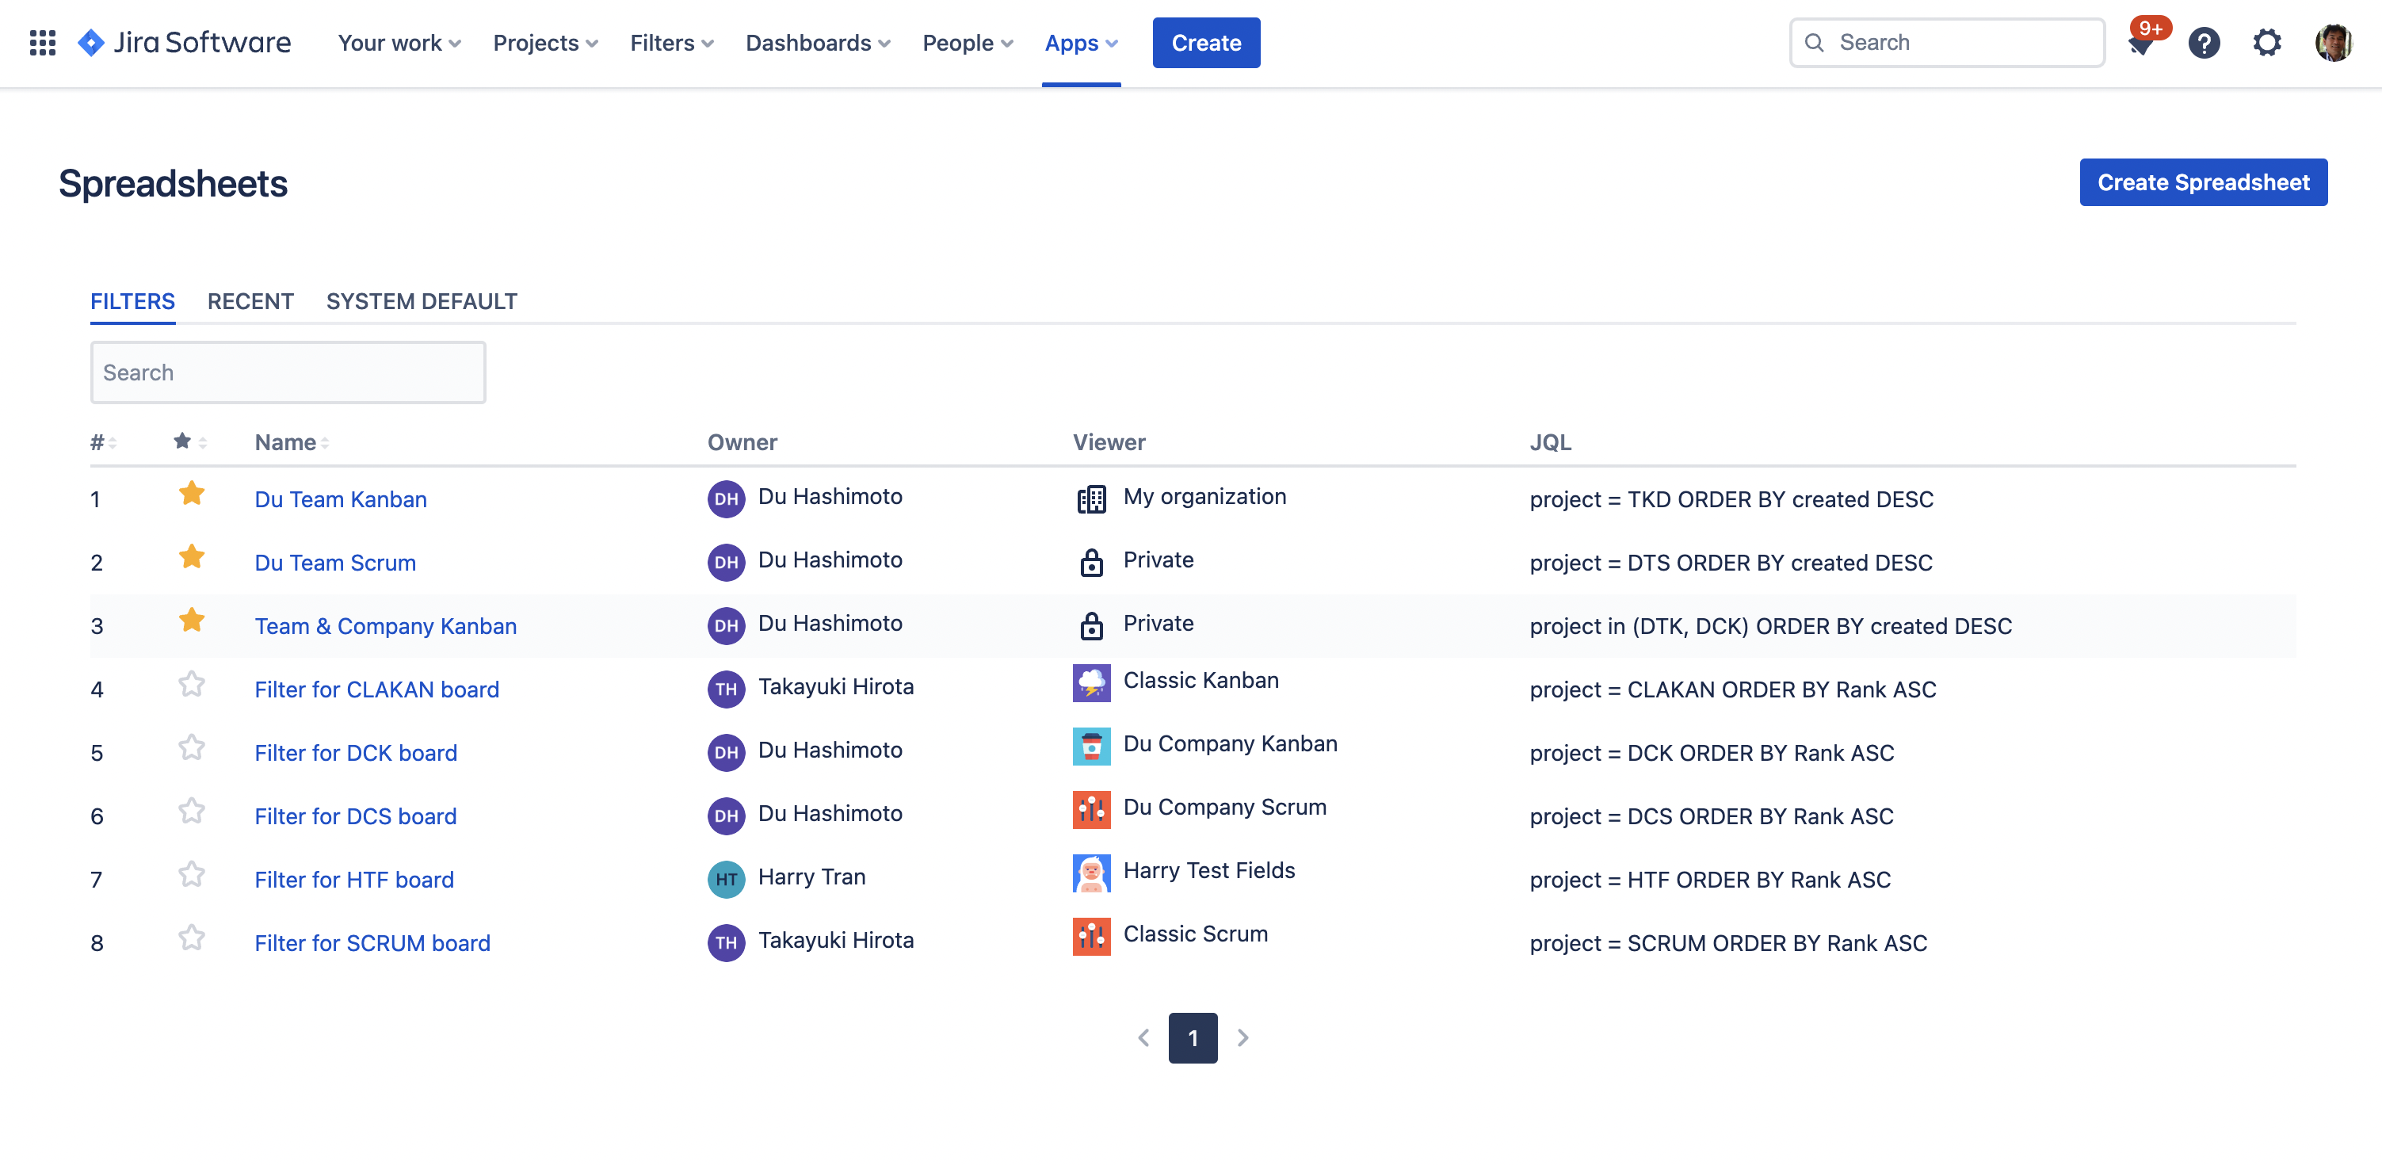Open the Team & Company Kanban link
Screen dimensions: 2382x1165
pos(386,626)
